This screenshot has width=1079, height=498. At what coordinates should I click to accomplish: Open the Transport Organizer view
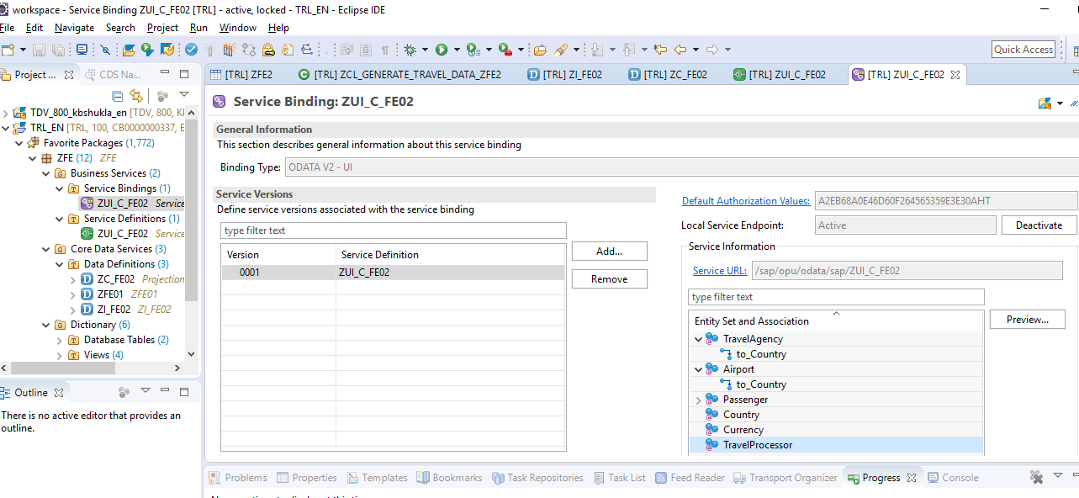point(785,477)
